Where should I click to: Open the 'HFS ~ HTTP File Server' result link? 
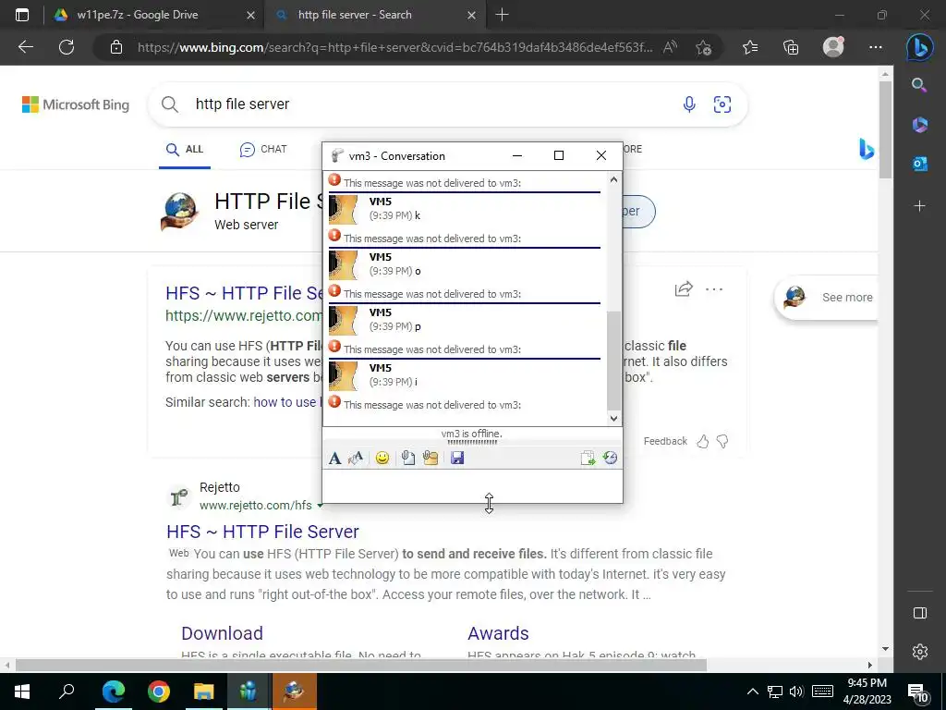(x=262, y=532)
